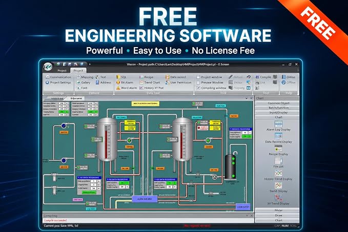Open the Communication settings icon
This screenshot has width=348, height=232.
[48, 77]
